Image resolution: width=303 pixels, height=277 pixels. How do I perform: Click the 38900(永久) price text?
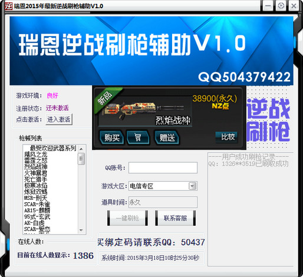(215, 98)
